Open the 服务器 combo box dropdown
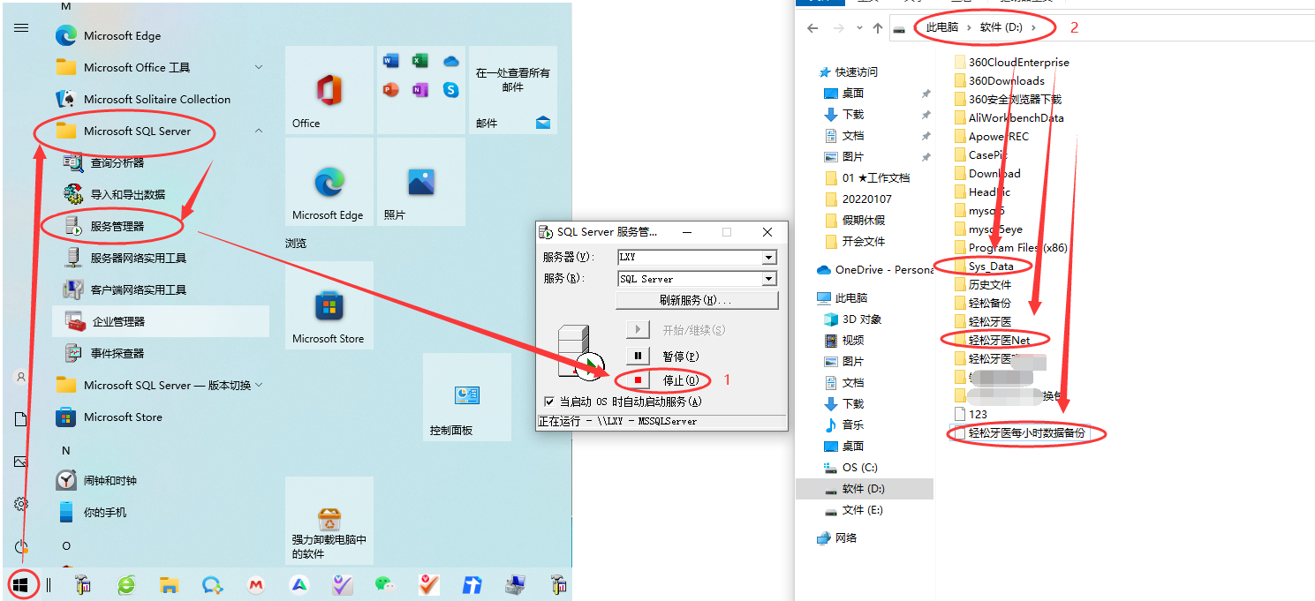 768,258
